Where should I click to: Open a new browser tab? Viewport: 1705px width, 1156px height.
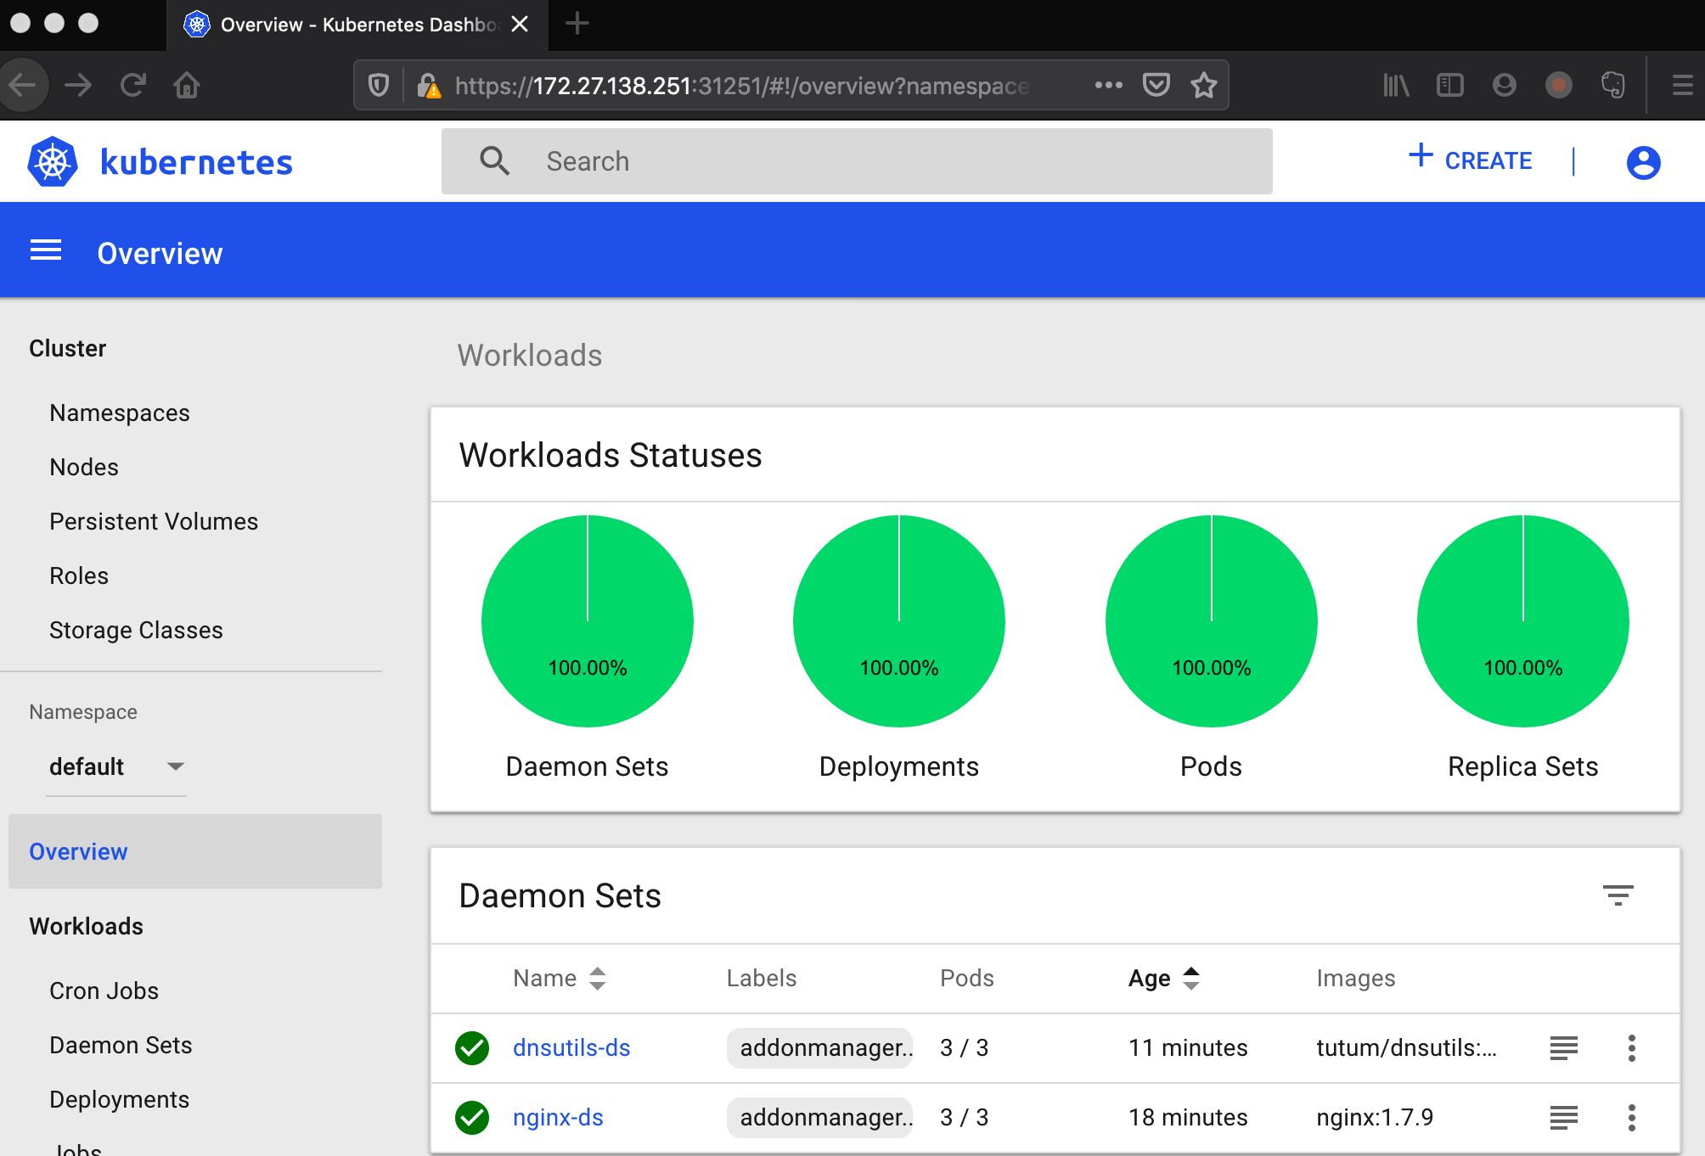point(577,24)
